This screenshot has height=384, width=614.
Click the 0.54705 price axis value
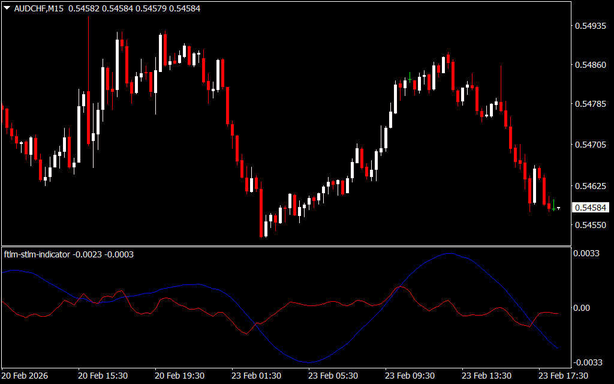[591, 145]
